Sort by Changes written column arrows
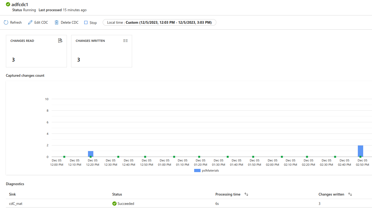The width and height of the screenshot is (372, 215). (350, 194)
